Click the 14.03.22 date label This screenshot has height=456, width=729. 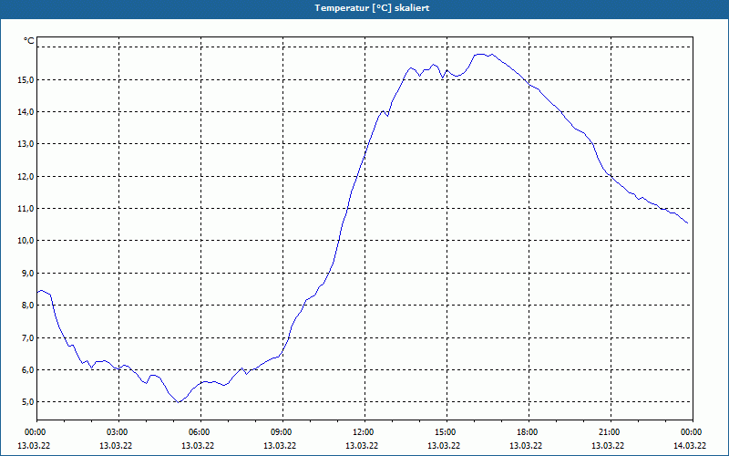coord(690,446)
